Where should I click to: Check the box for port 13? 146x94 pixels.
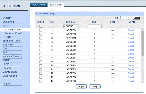click(x=41, y=77)
